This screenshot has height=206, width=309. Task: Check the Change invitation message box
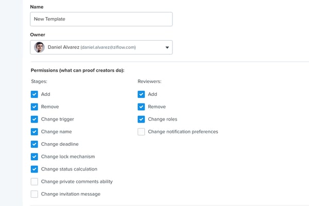[x=35, y=194]
